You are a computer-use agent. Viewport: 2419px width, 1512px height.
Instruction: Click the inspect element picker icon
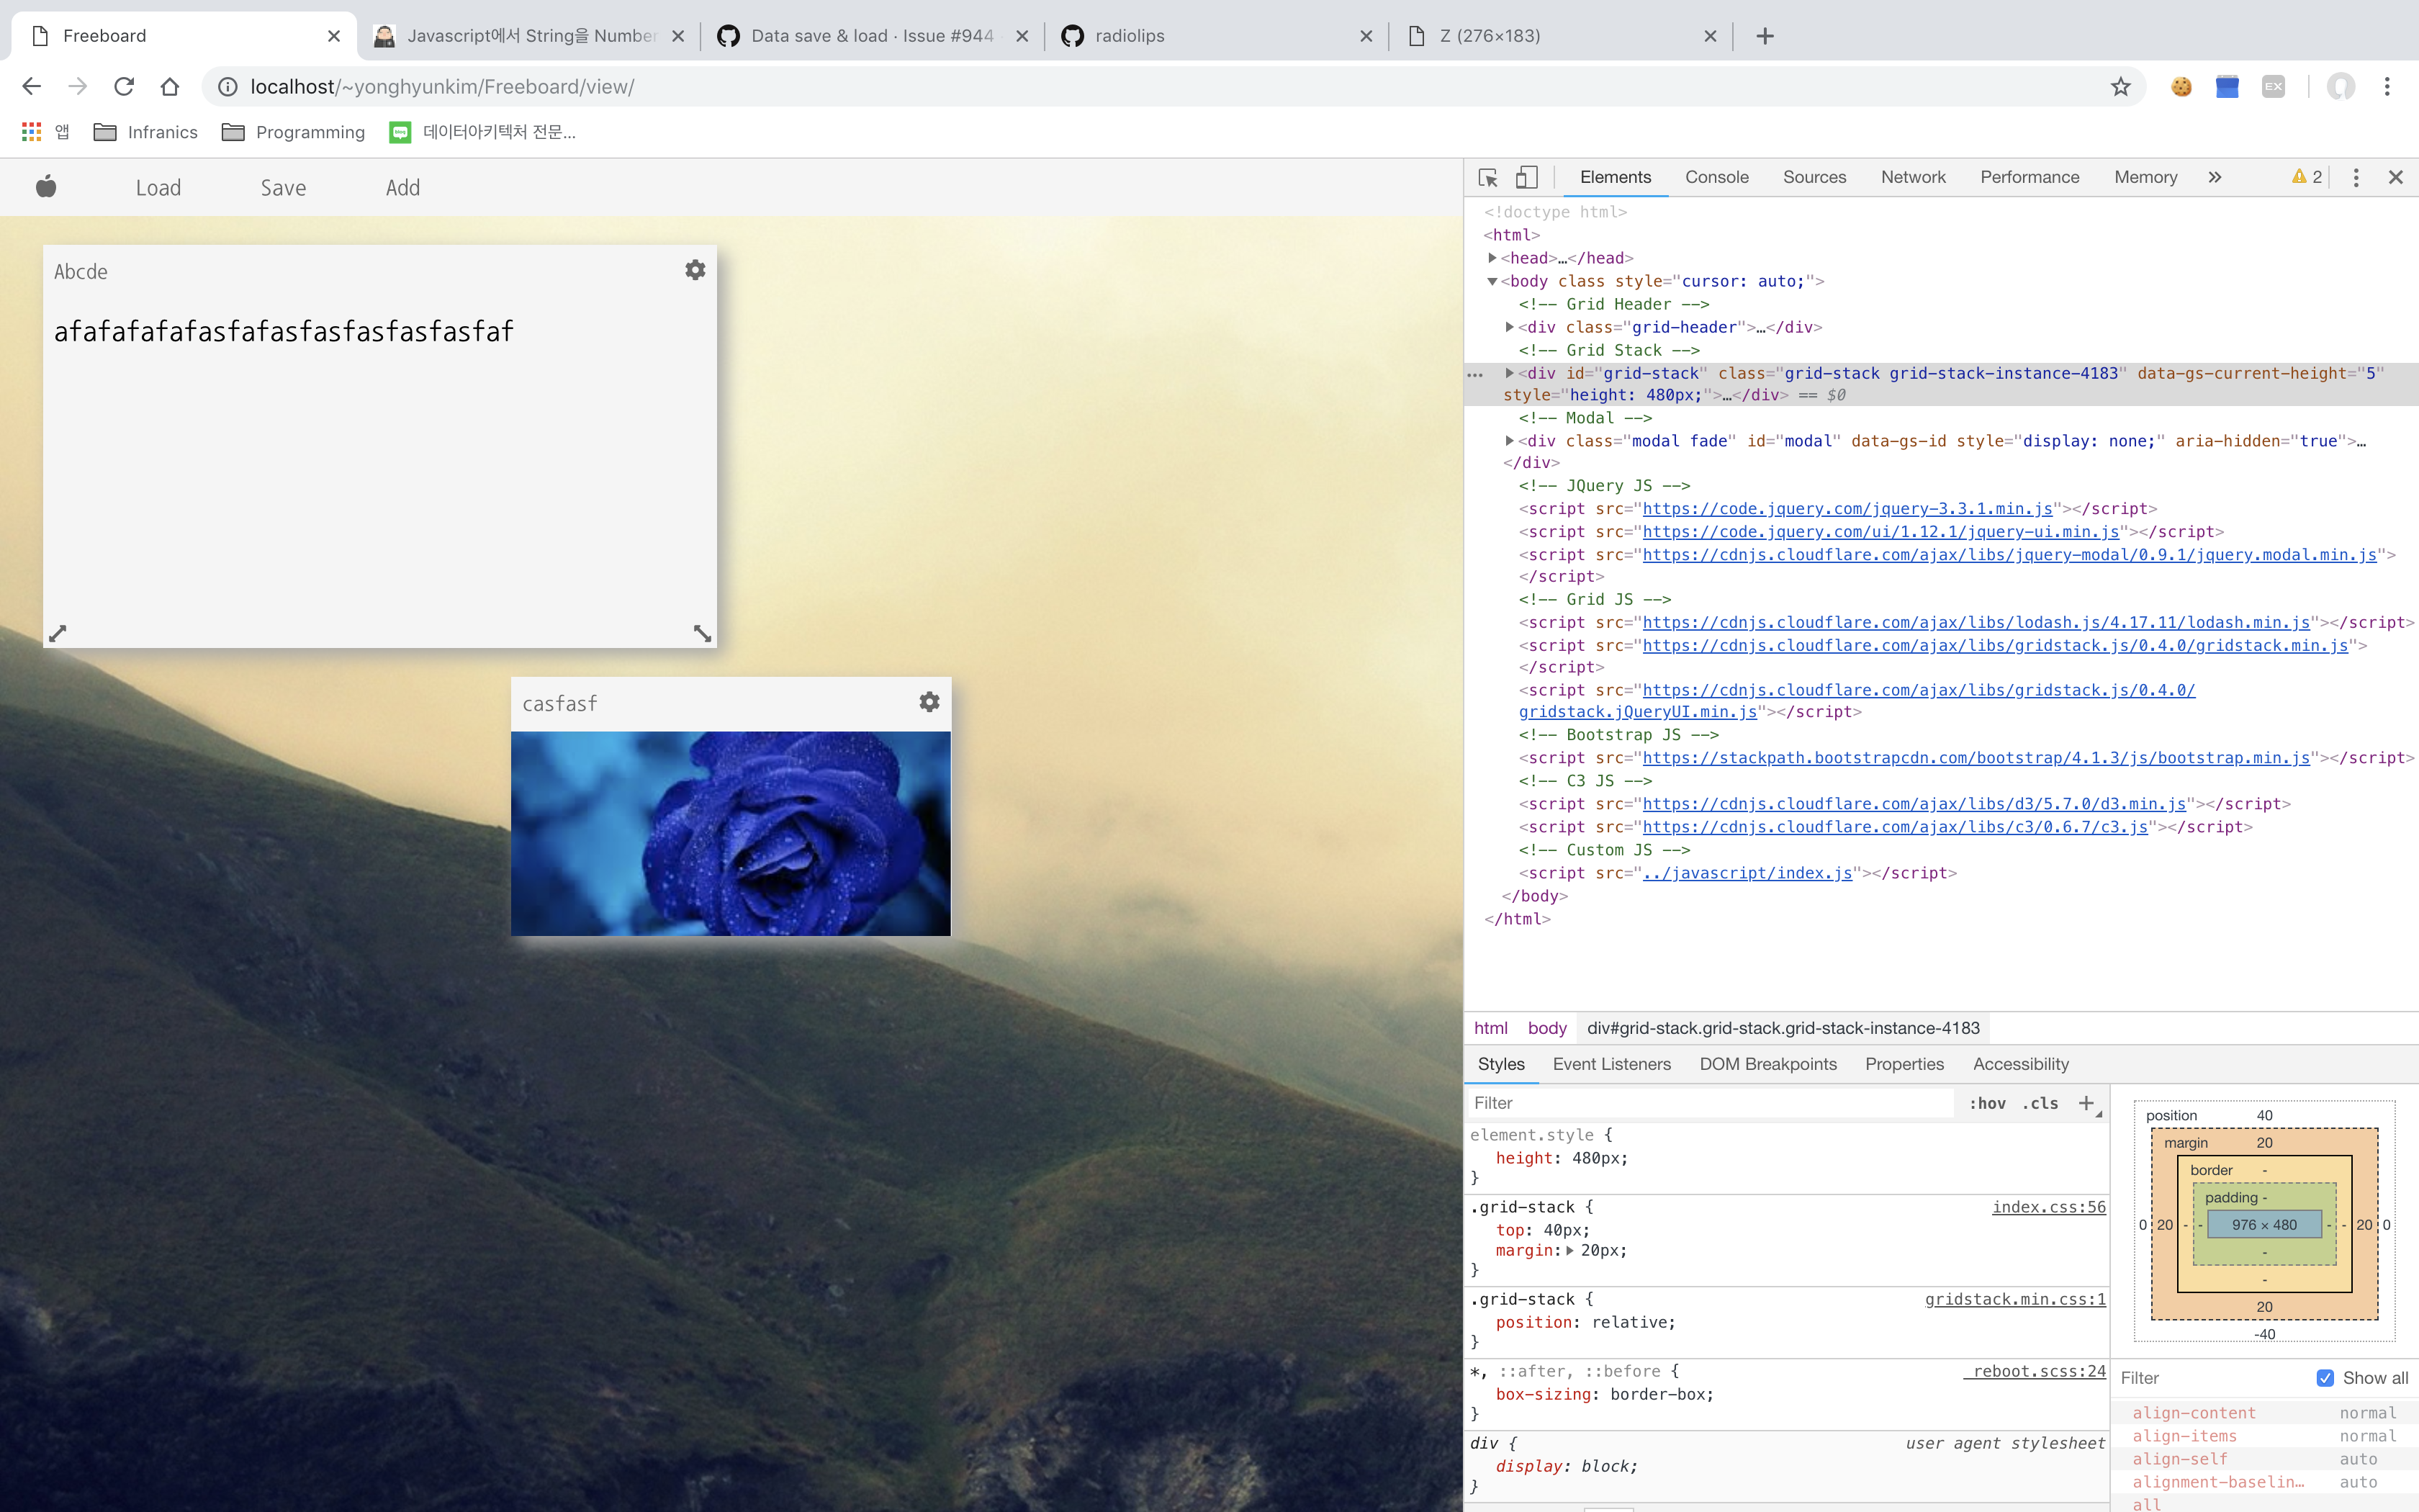1487,177
